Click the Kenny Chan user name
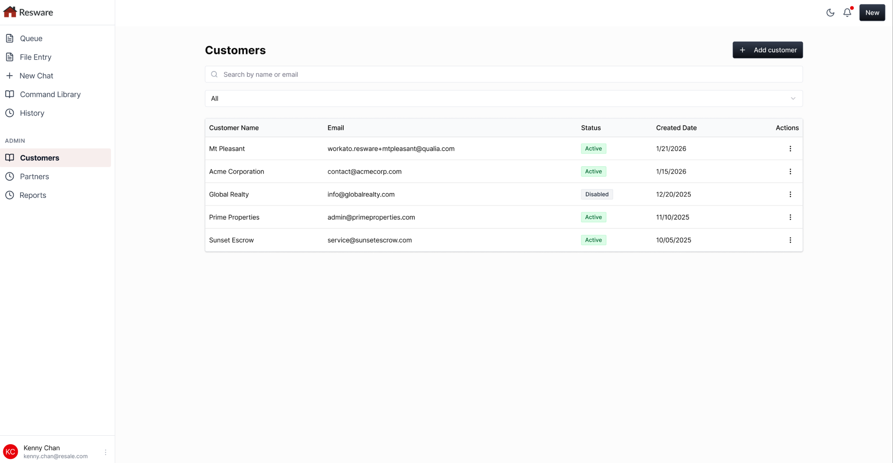The height and width of the screenshot is (463, 893). (42, 448)
